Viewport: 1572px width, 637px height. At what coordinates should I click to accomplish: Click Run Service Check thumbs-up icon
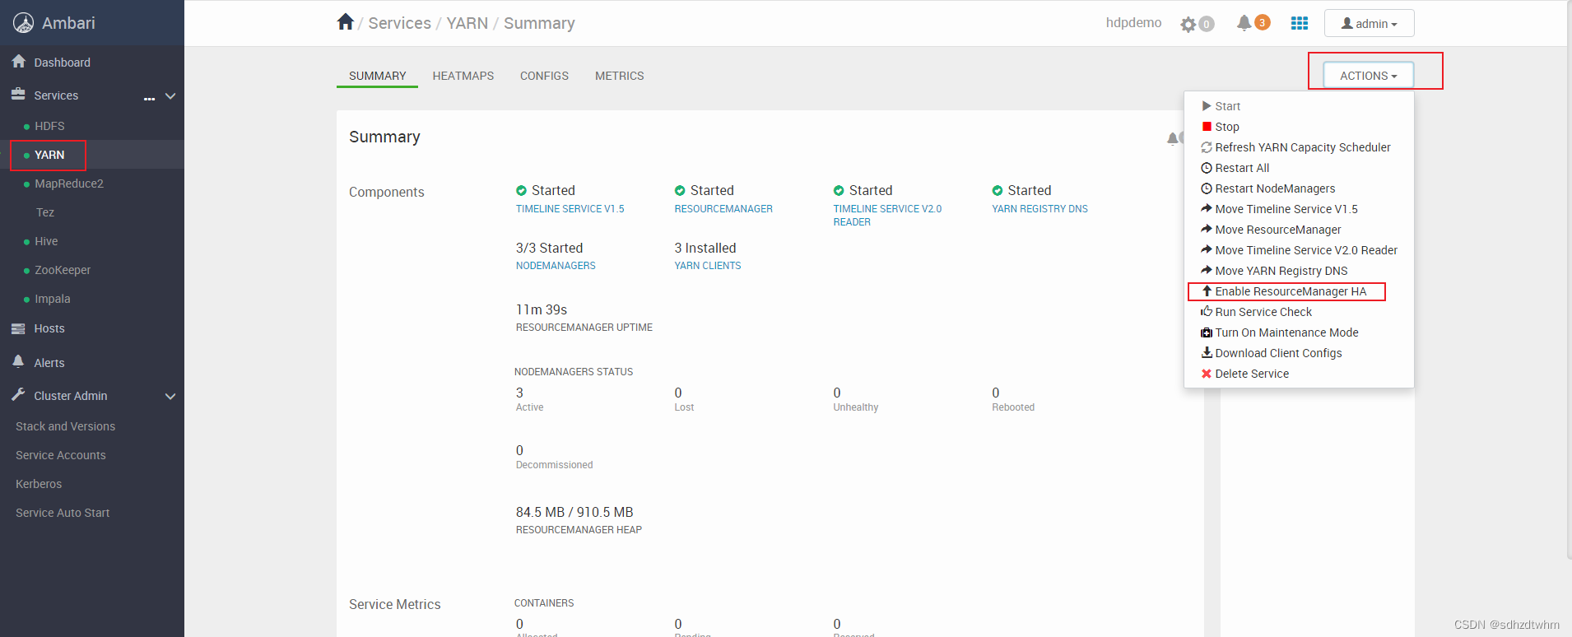[1207, 311]
